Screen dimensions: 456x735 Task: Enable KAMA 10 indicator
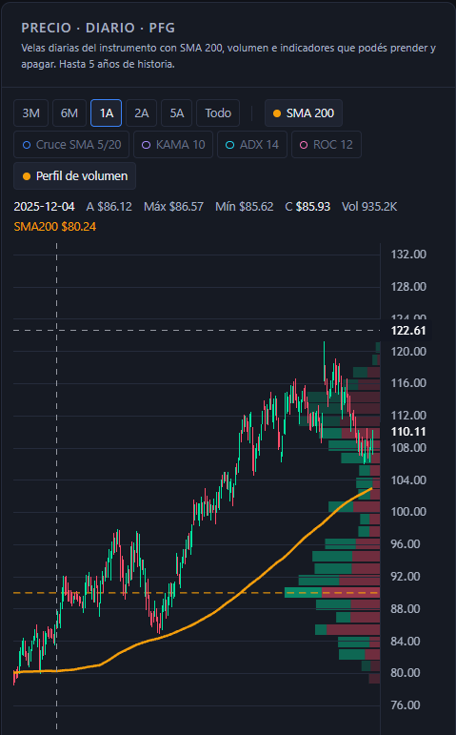pos(173,144)
